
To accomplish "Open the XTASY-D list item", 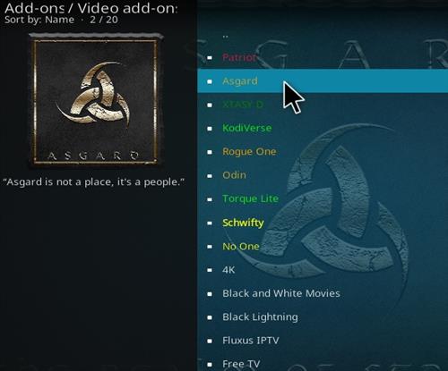I will [323, 105].
